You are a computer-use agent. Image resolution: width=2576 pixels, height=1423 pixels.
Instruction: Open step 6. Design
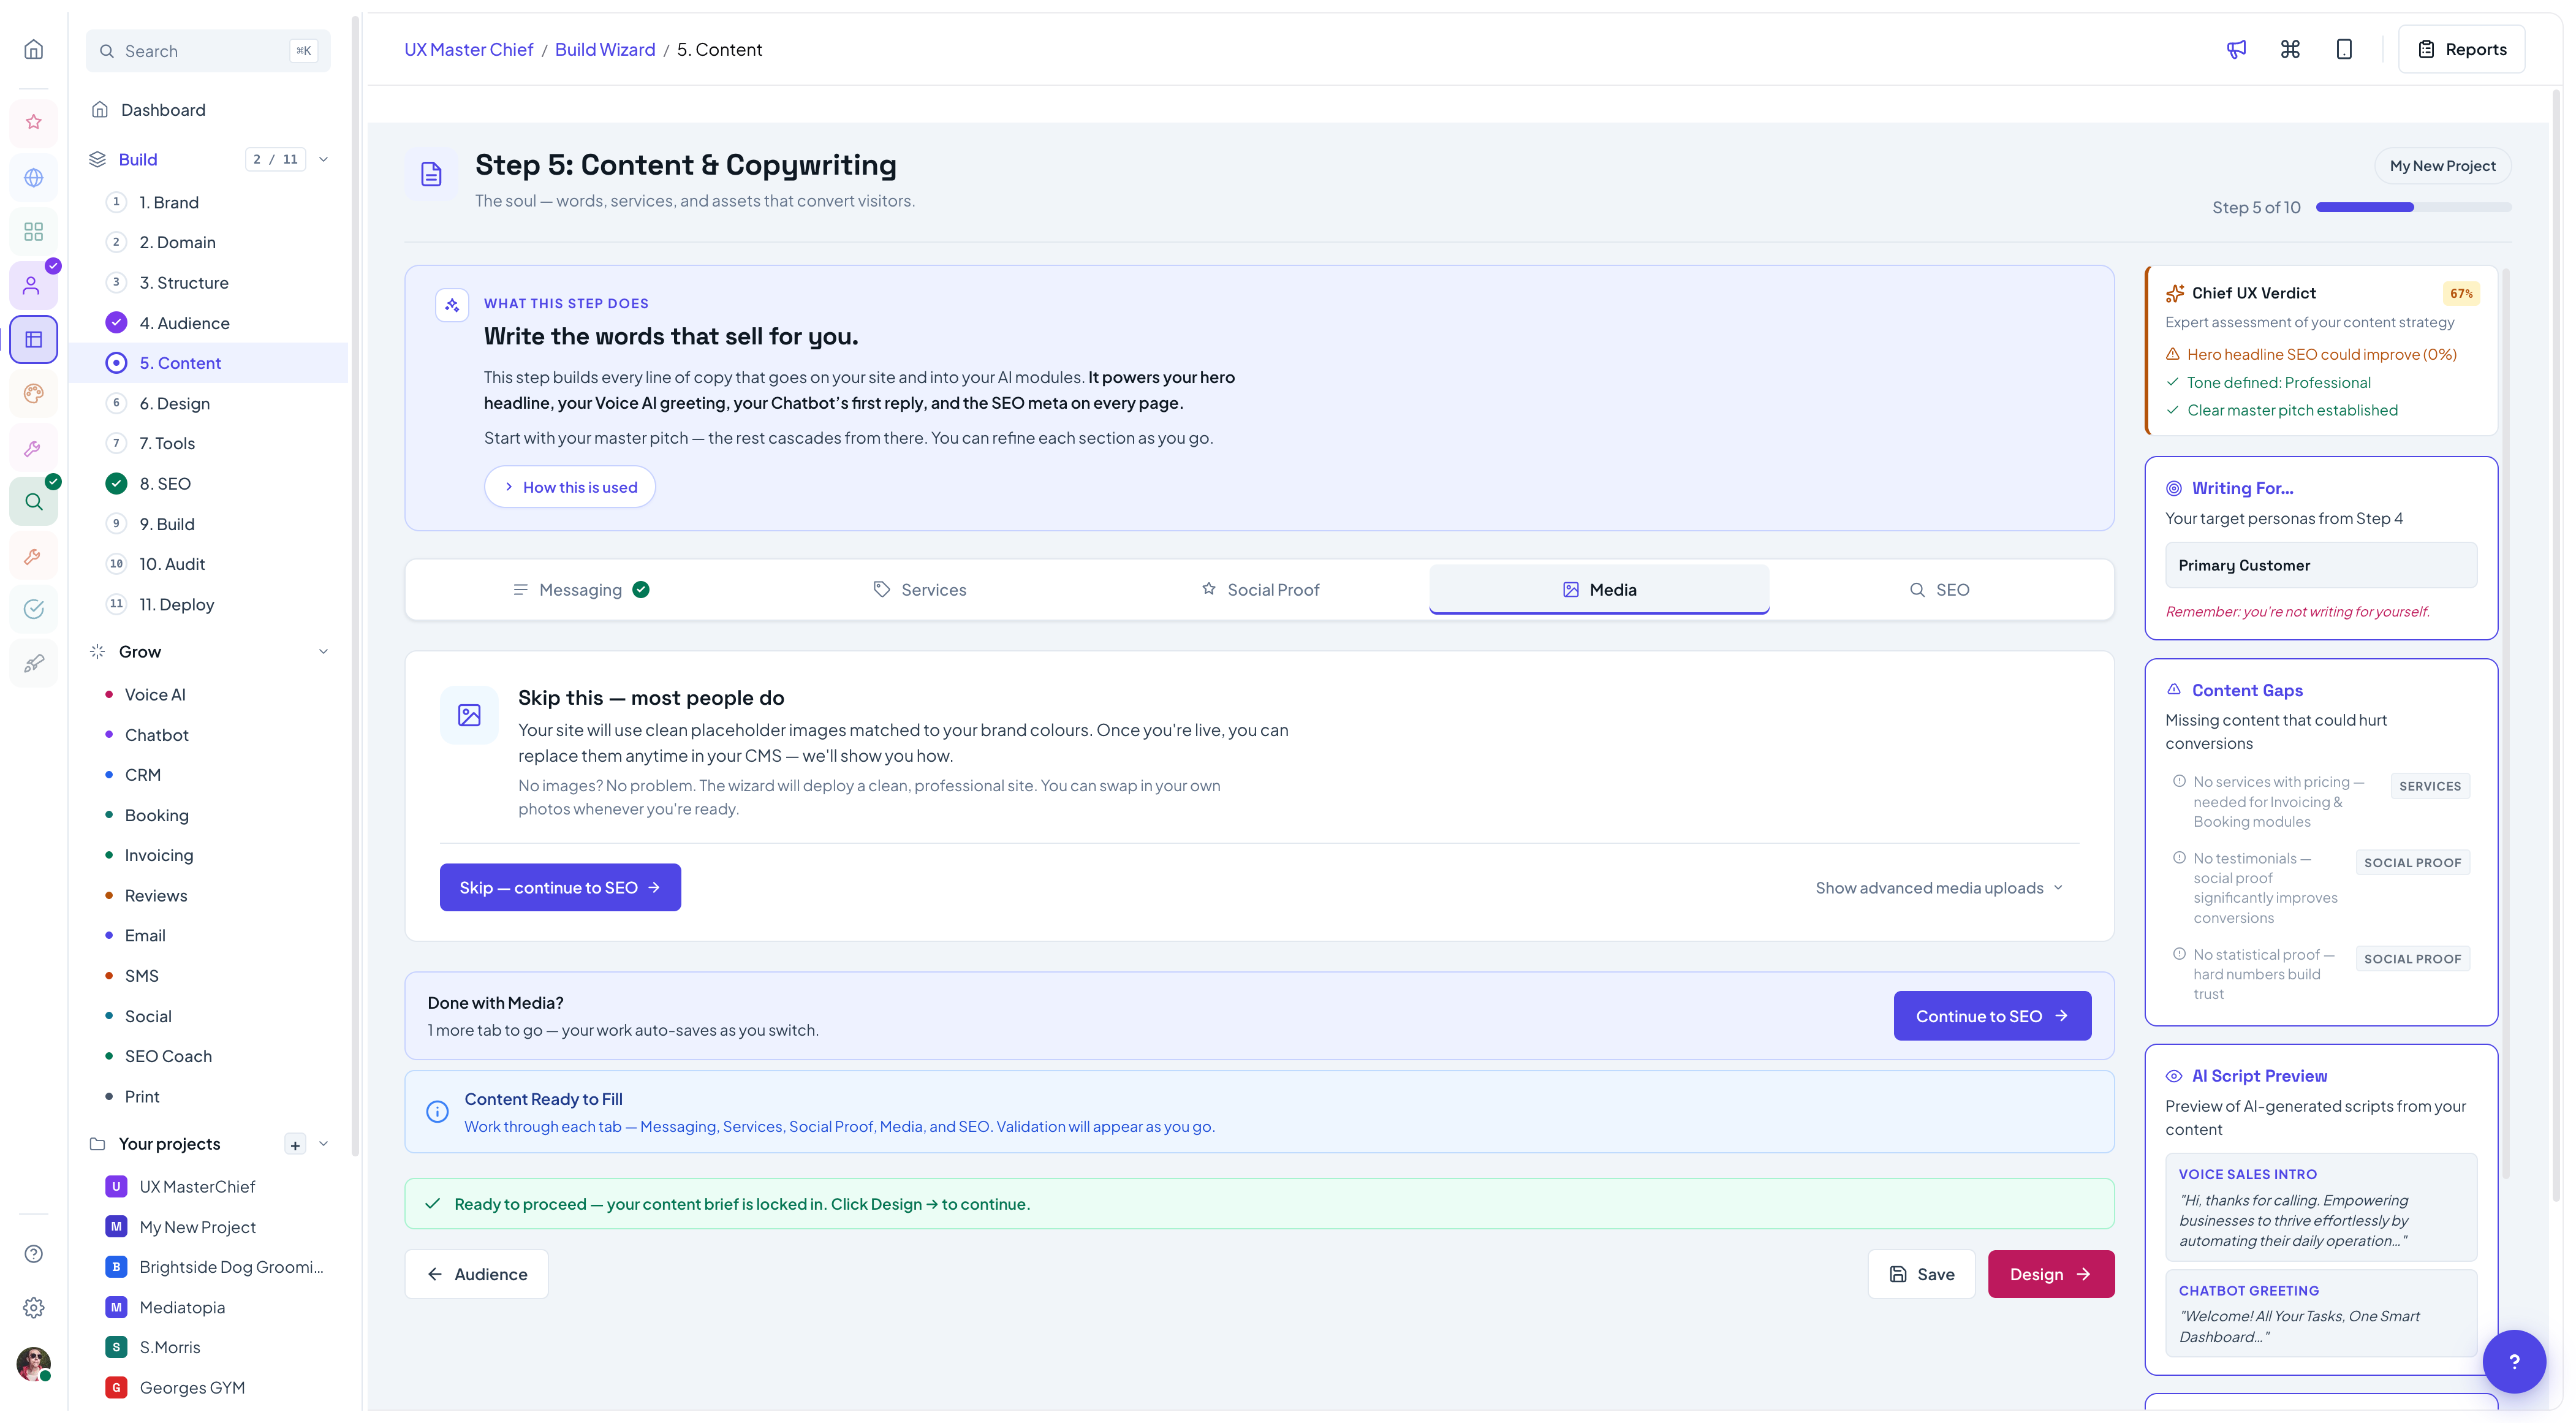point(209,403)
